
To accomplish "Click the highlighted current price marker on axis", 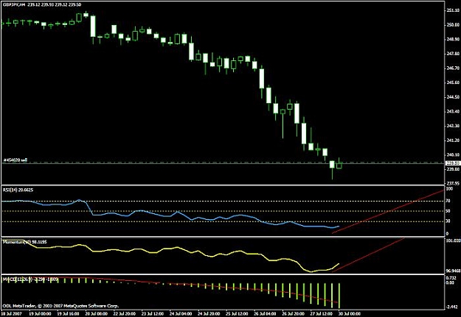I will (x=453, y=163).
